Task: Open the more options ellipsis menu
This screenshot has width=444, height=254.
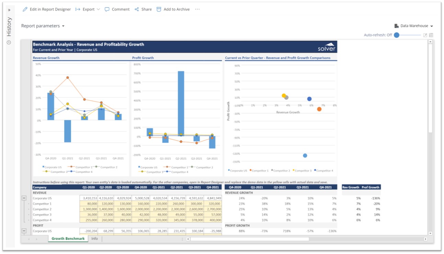Action: (x=197, y=9)
